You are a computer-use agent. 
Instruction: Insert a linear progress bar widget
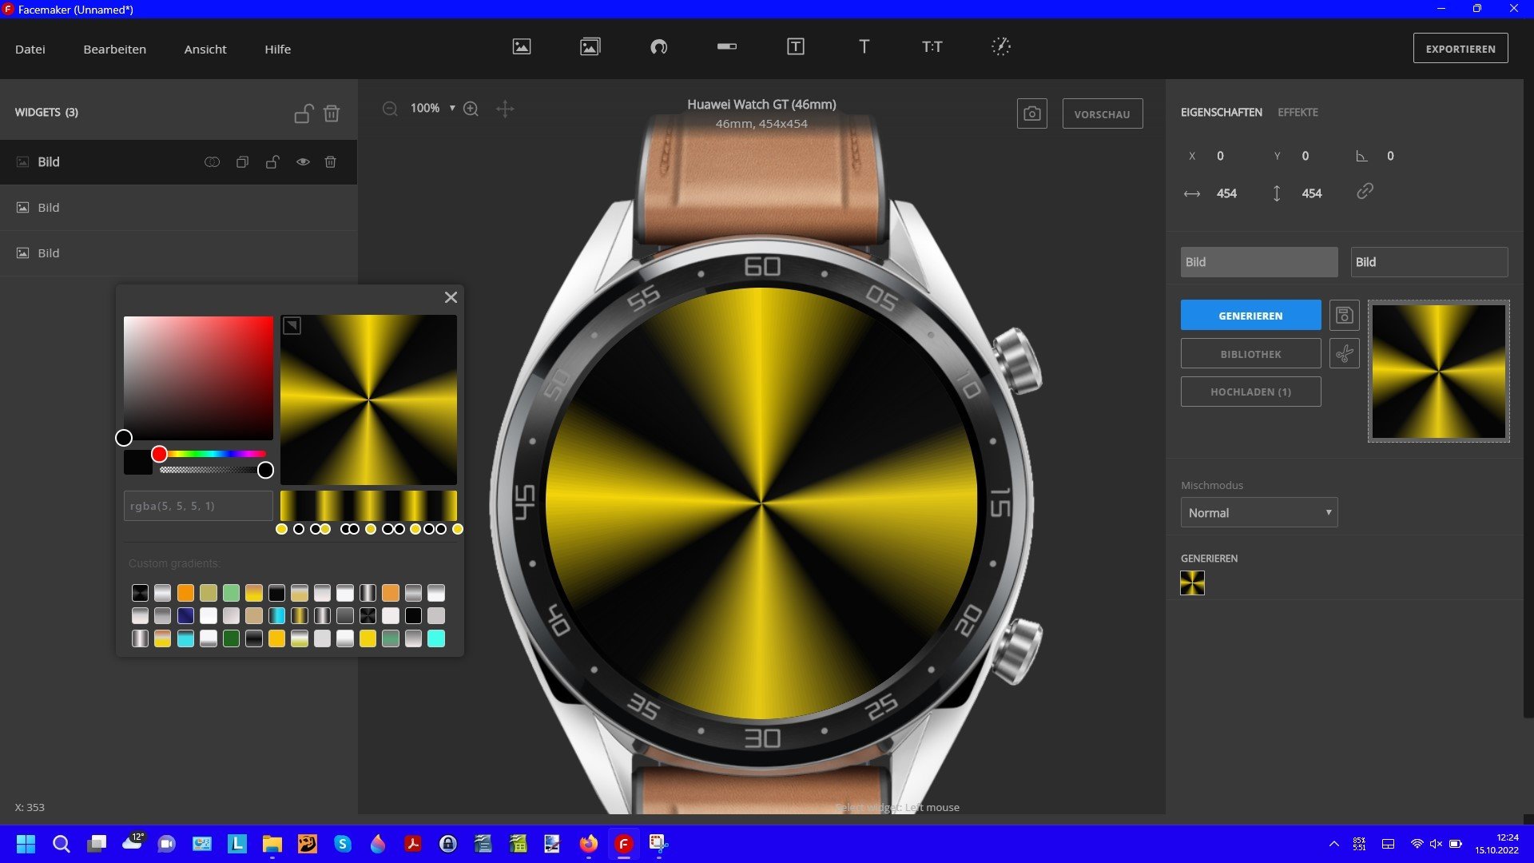tap(727, 47)
